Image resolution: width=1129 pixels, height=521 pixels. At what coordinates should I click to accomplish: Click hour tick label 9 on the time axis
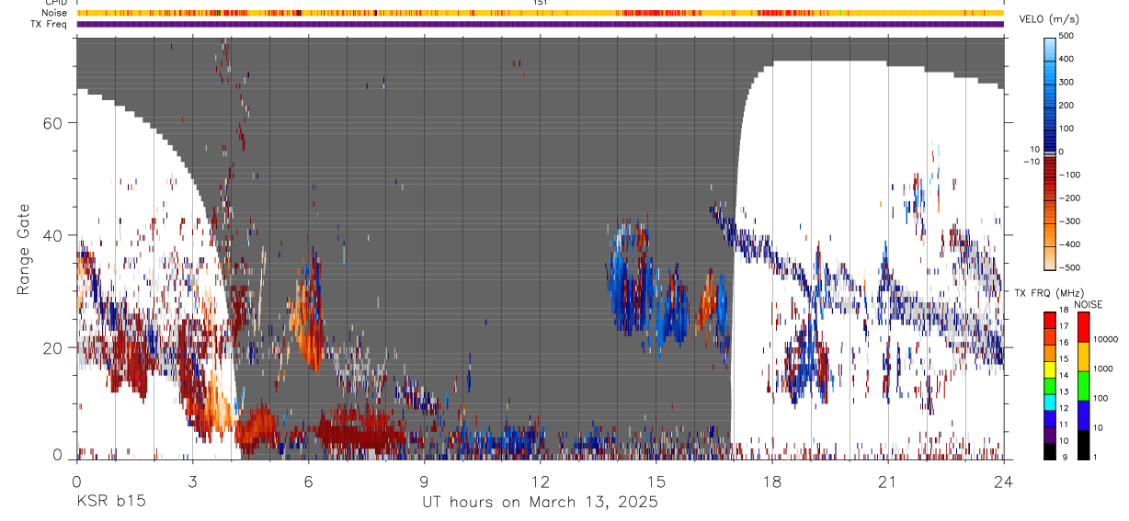424,481
